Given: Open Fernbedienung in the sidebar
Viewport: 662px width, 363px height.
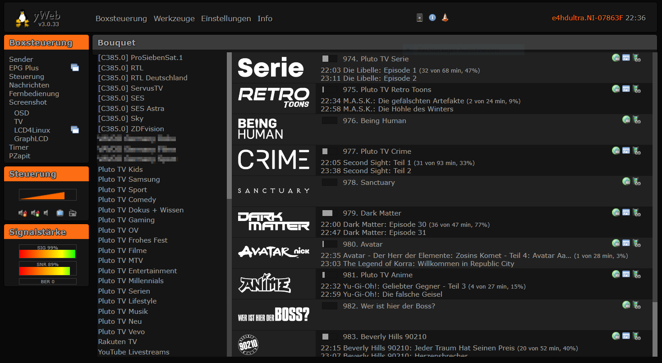Looking at the screenshot, I should pyautogui.click(x=34, y=94).
